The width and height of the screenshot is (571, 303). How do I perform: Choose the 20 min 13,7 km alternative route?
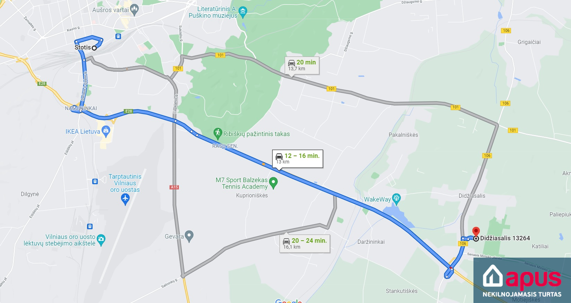click(302, 65)
